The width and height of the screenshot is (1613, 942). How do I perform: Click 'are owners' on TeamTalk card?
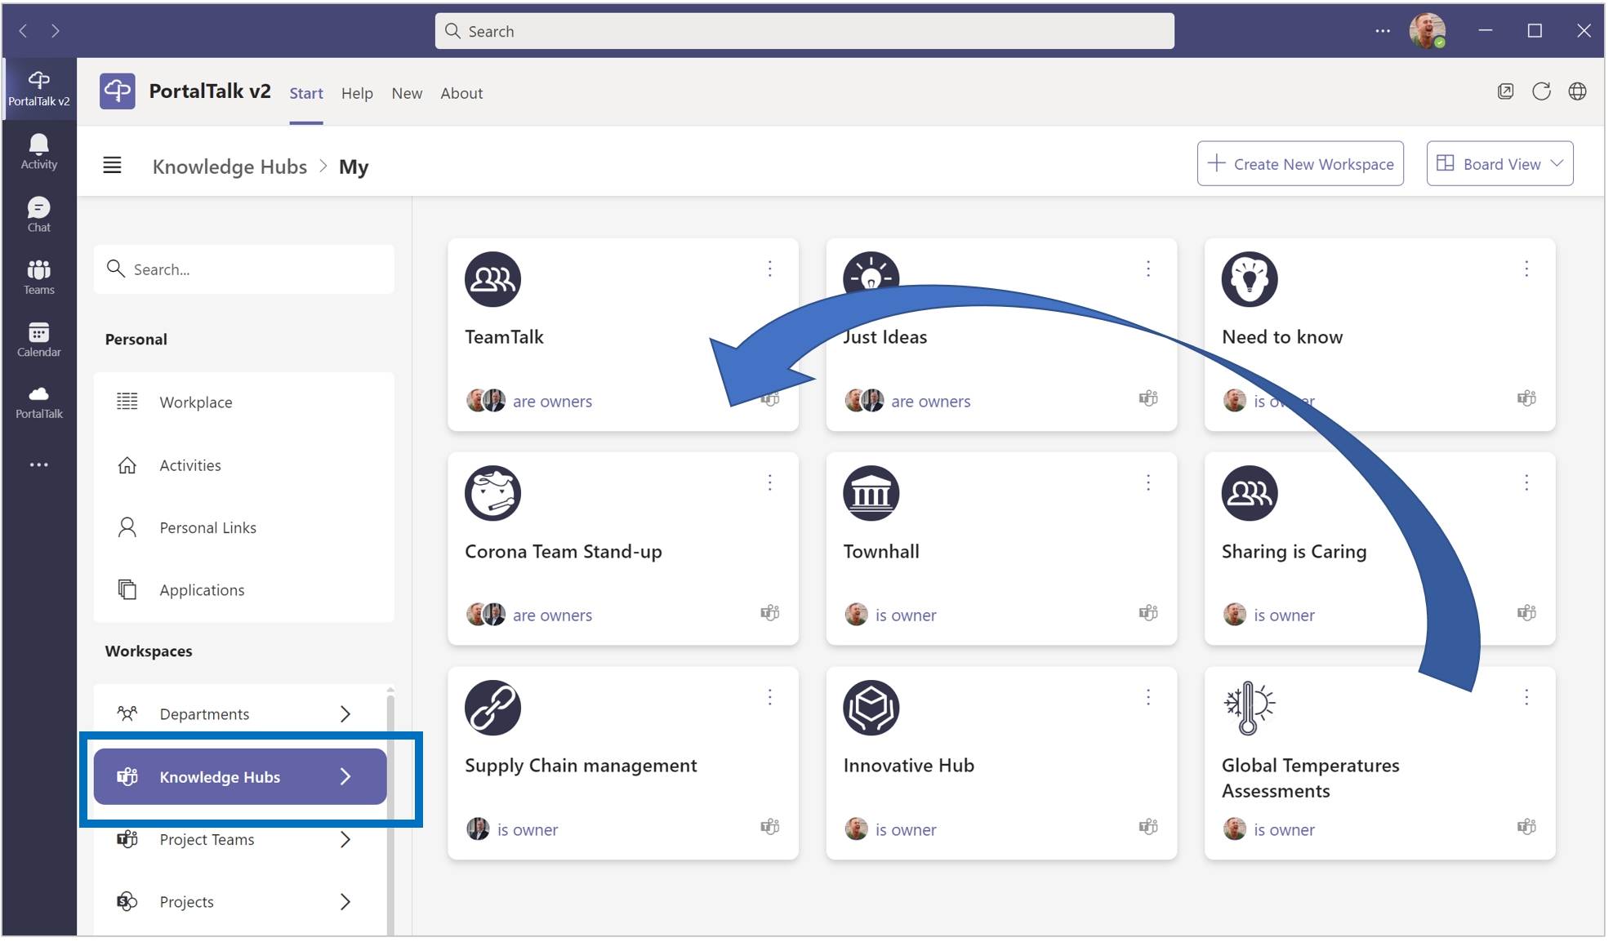(x=552, y=402)
